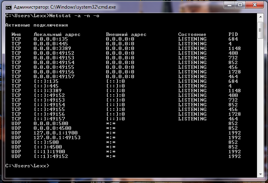Click UDP local address [::1]:49152
Viewport: 268px width, 183px height.
51,156
